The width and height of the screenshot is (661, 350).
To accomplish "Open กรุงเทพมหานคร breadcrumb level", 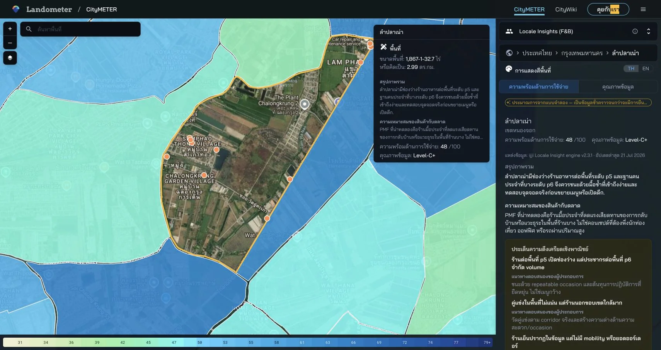I will (582, 53).
